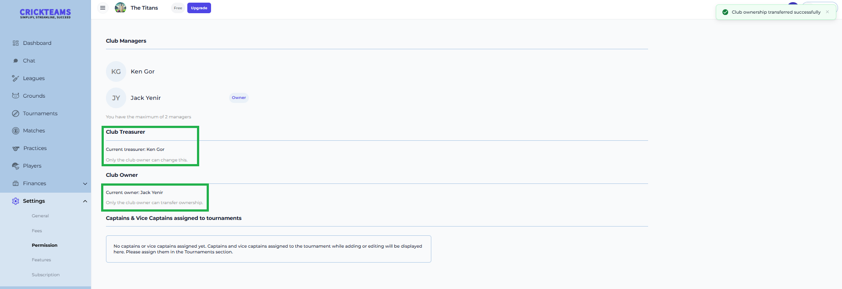Select Fees under Settings
Viewport: 842px width, 289px height.
(37, 231)
